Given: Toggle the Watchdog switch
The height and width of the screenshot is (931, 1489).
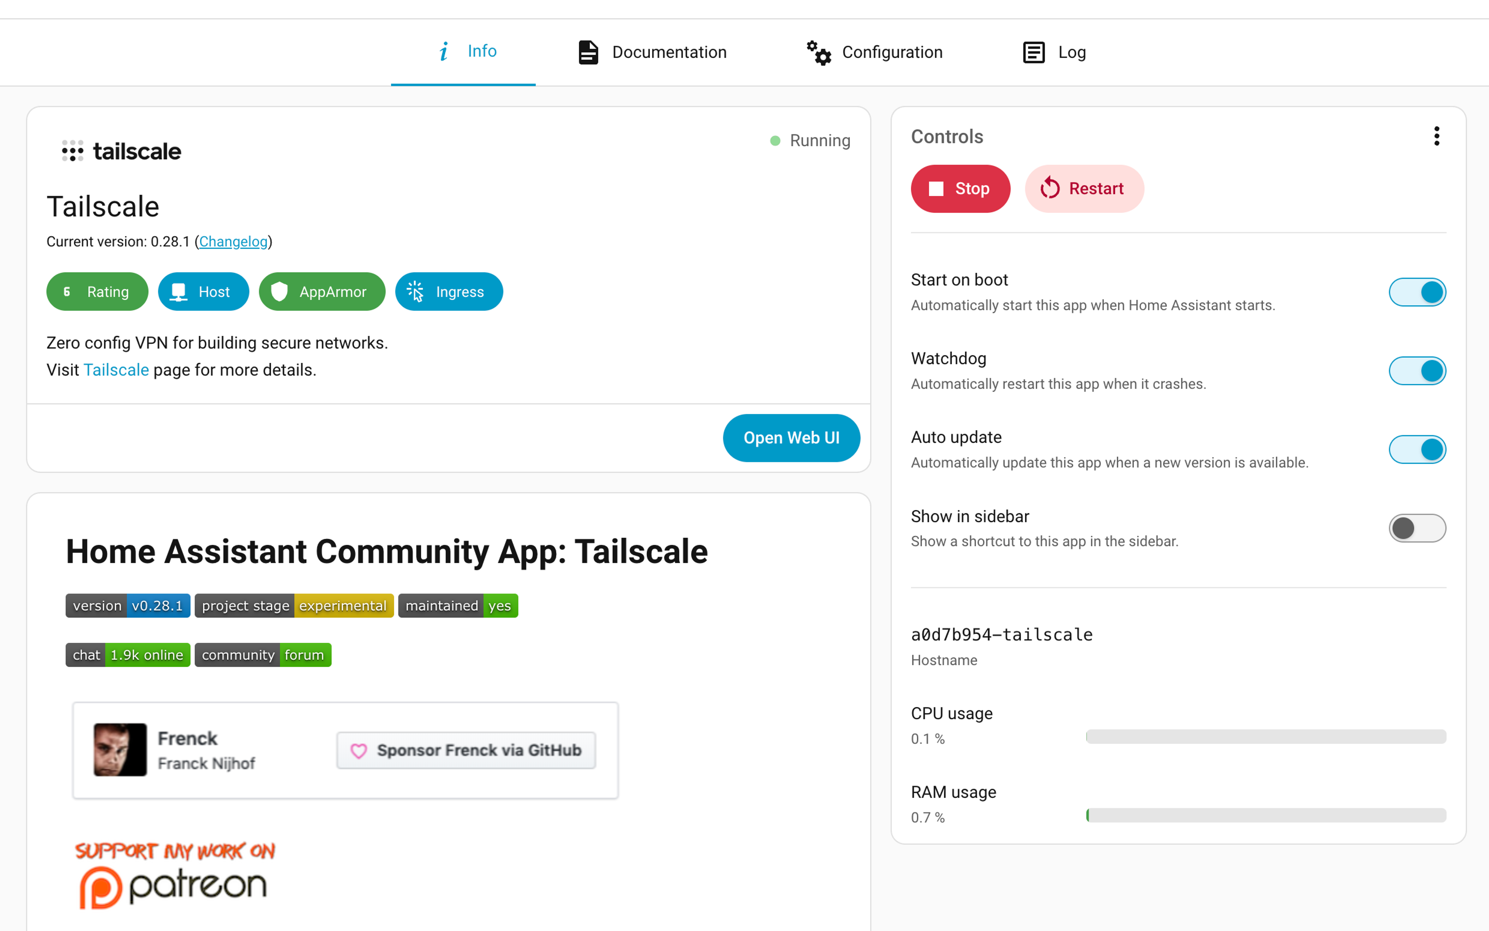Looking at the screenshot, I should click(1417, 371).
